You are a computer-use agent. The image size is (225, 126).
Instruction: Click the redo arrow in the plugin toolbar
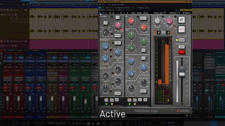pos(113,13)
